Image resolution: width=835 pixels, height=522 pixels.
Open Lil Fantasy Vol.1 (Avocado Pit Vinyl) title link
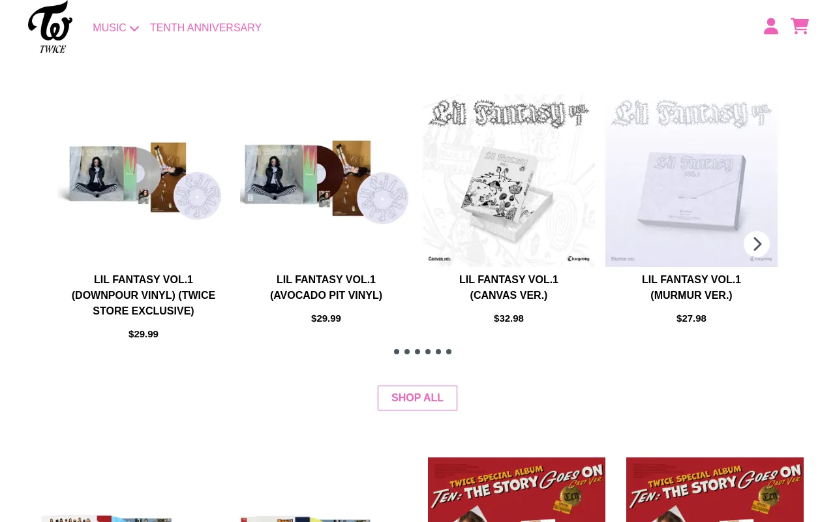point(326,288)
